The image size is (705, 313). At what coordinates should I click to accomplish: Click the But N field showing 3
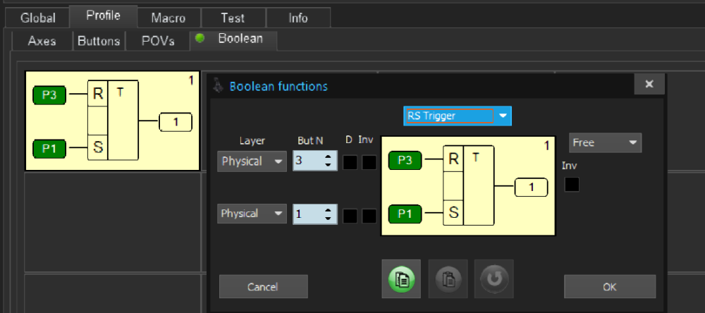click(307, 161)
